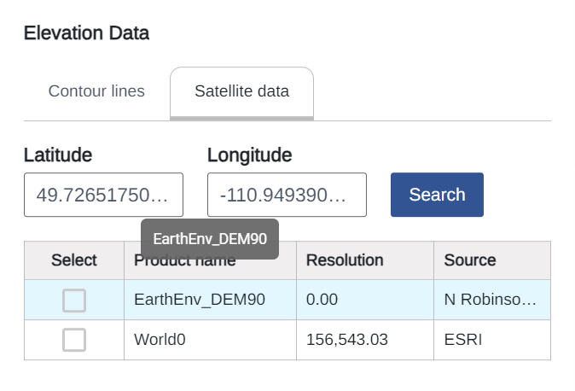This screenshot has height=391, width=575.
Task: Click the Longitude input field
Action: pos(287,195)
